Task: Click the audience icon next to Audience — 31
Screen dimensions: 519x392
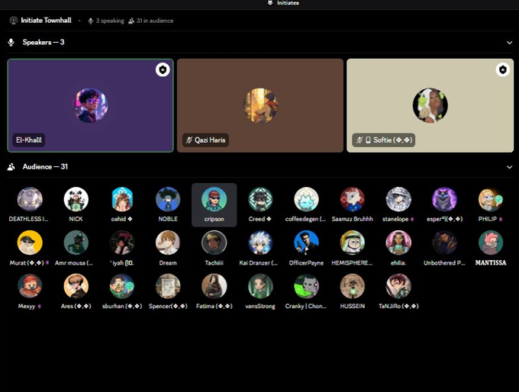Action: click(x=11, y=167)
